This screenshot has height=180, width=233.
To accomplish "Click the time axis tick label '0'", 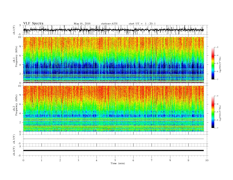I will 23,160.
